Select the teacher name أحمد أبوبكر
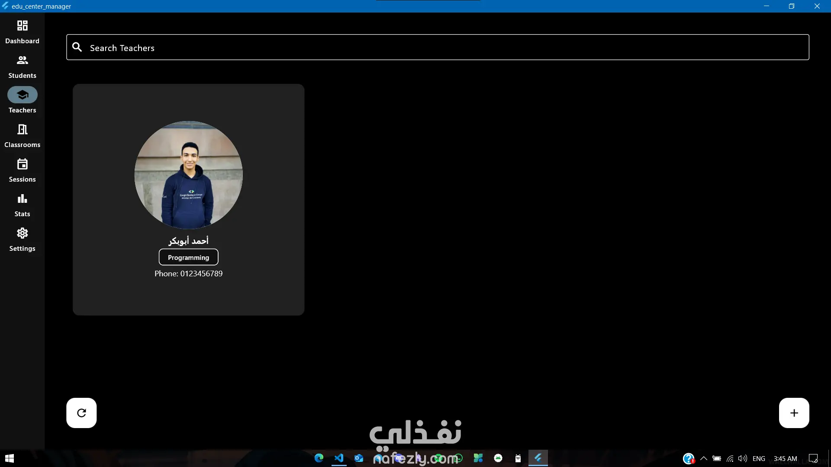This screenshot has height=467, width=831. (x=189, y=240)
